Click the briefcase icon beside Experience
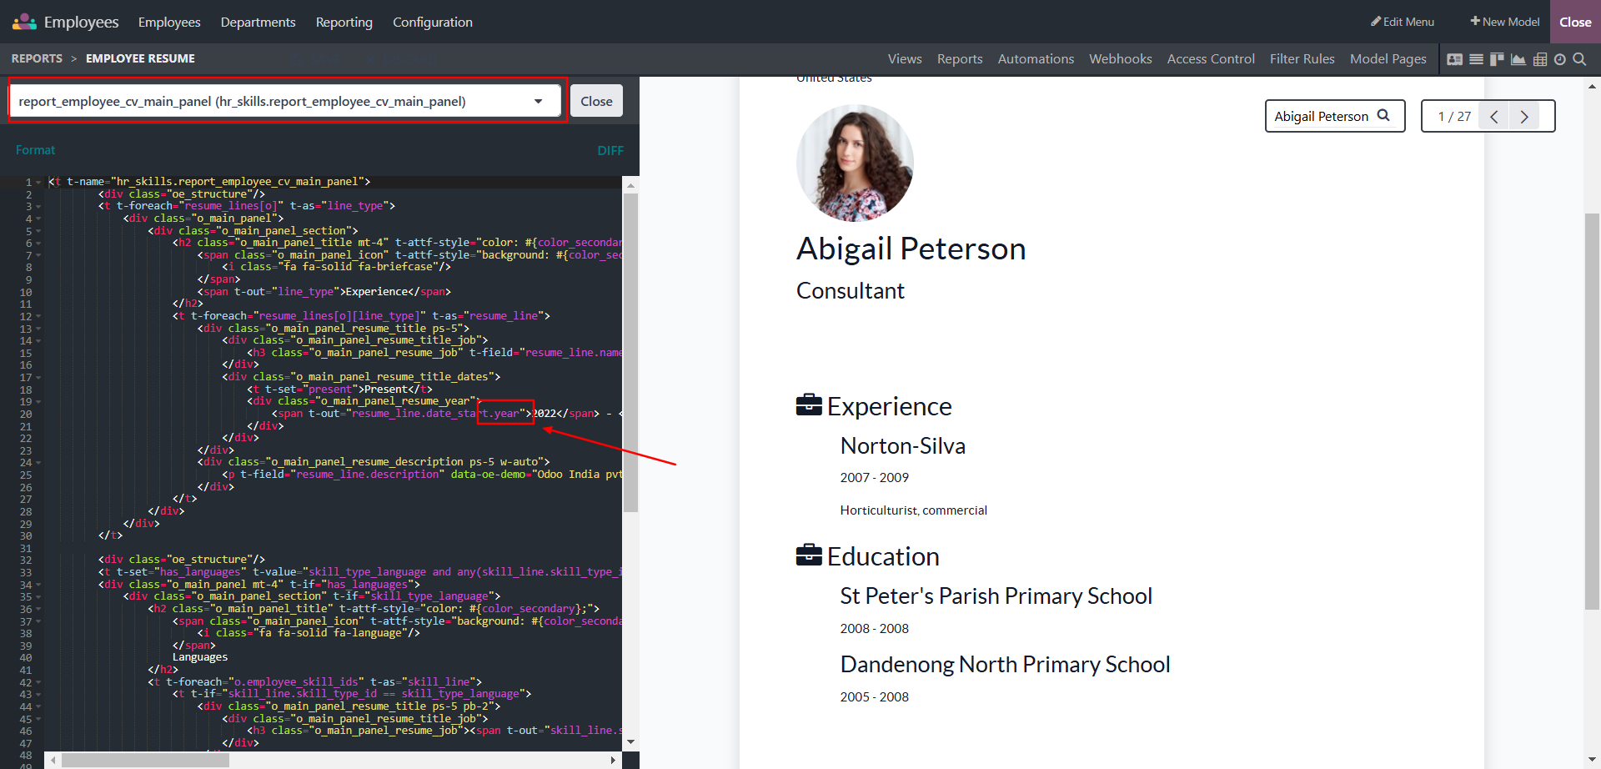 809,405
